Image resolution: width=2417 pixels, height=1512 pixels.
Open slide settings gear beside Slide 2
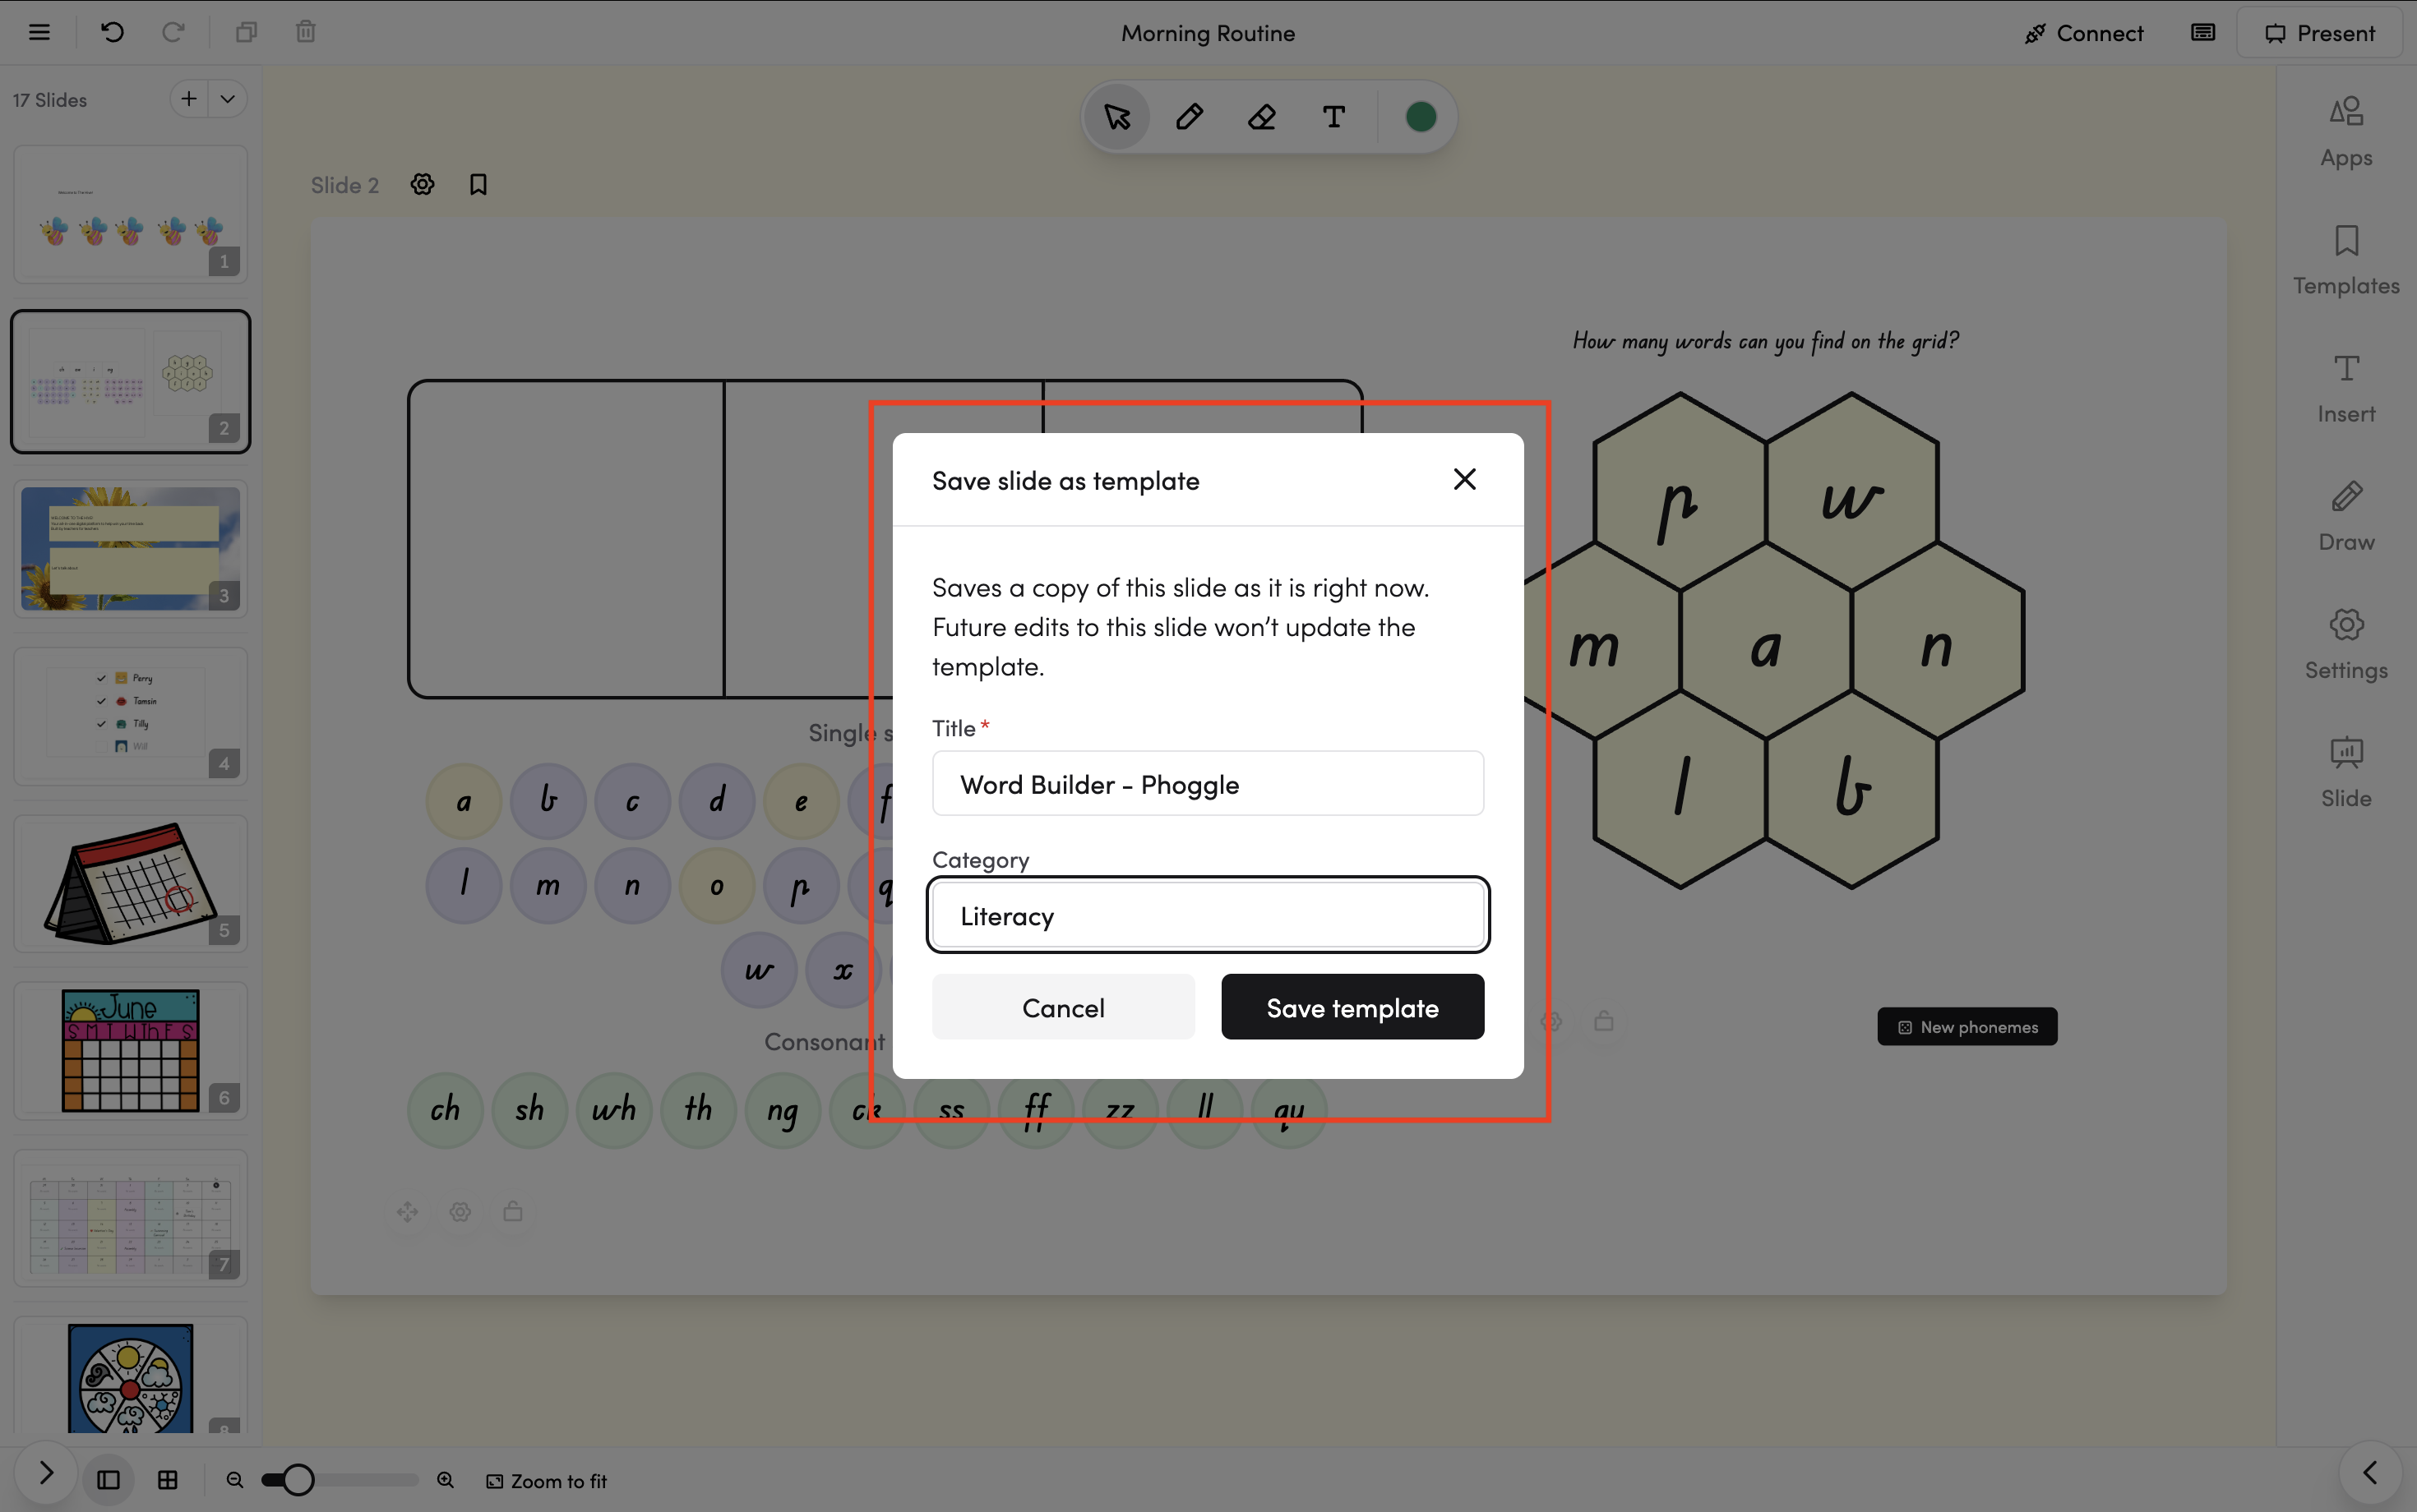[423, 185]
